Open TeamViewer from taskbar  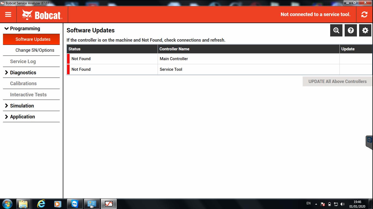pyautogui.click(x=75, y=204)
